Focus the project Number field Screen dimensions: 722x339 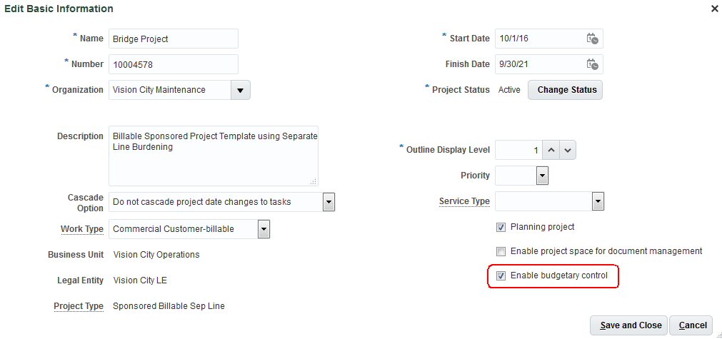coord(174,65)
